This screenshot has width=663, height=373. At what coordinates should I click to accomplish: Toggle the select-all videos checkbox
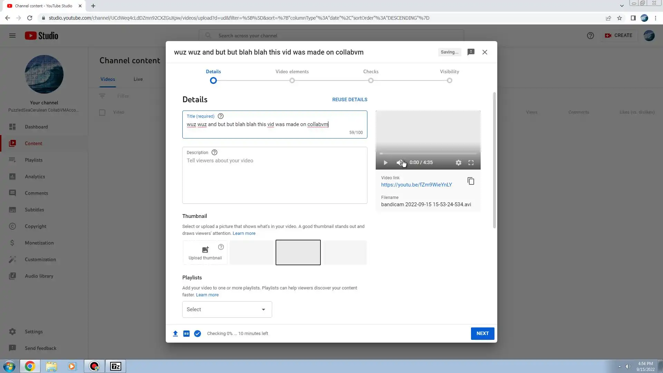tap(102, 113)
